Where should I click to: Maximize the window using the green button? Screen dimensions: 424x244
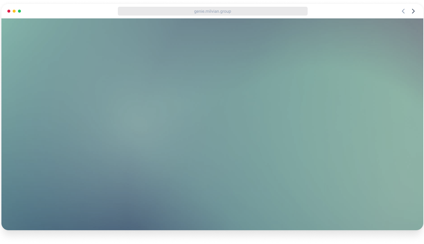(x=19, y=11)
